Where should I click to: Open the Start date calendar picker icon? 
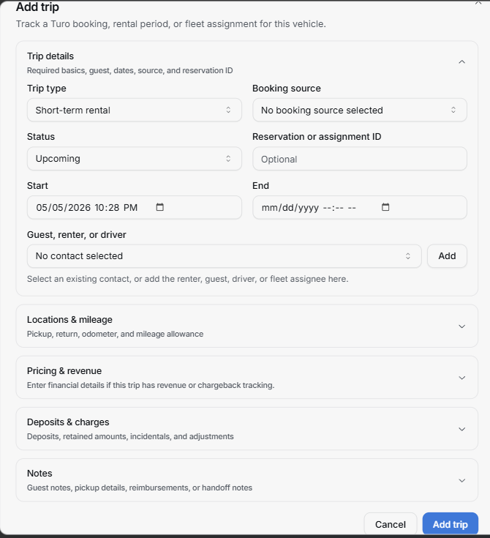tap(159, 207)
